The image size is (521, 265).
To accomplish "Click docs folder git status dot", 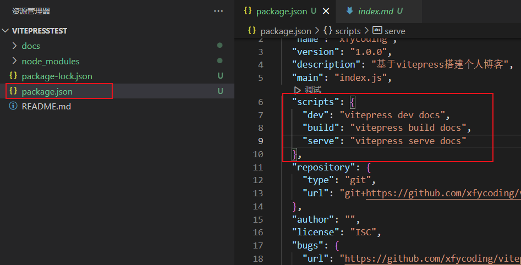I will tap(220, 45).
